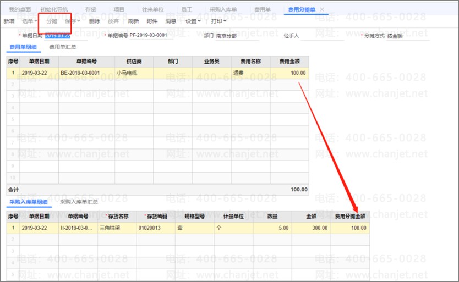Close the 费用分摊单 tab
The image size is (459, 282).
pyautogui.click(x=322, y=10)
